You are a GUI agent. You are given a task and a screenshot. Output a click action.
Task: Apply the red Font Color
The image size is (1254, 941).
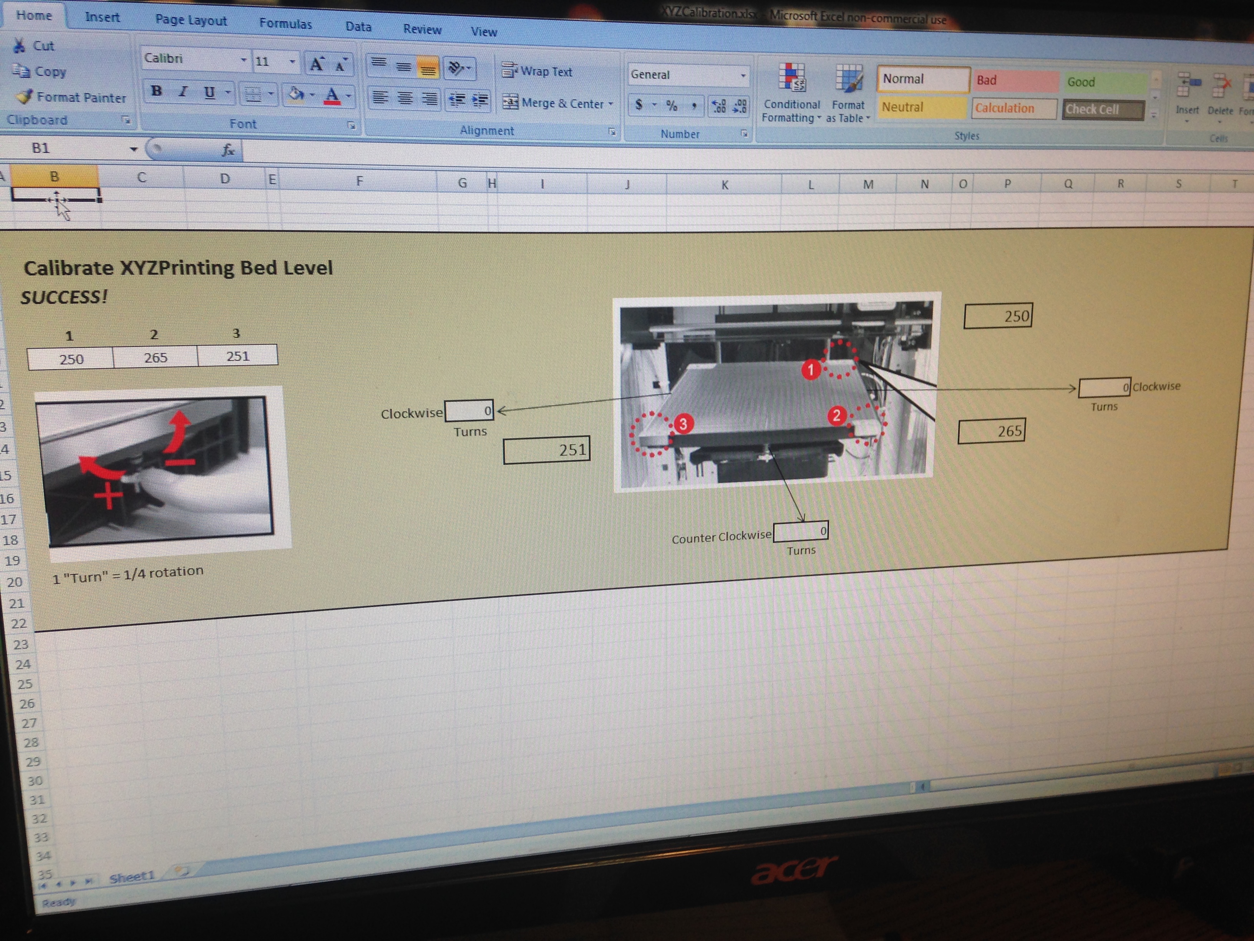(332, 96)
